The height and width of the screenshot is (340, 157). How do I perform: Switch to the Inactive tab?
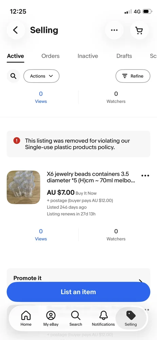click(x=88, y=56)
